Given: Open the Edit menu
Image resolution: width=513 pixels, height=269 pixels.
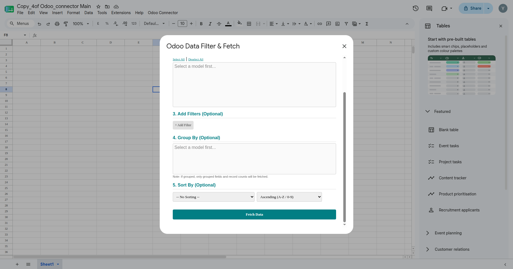Looking at the screenshot, I should (x=31, y=13).
